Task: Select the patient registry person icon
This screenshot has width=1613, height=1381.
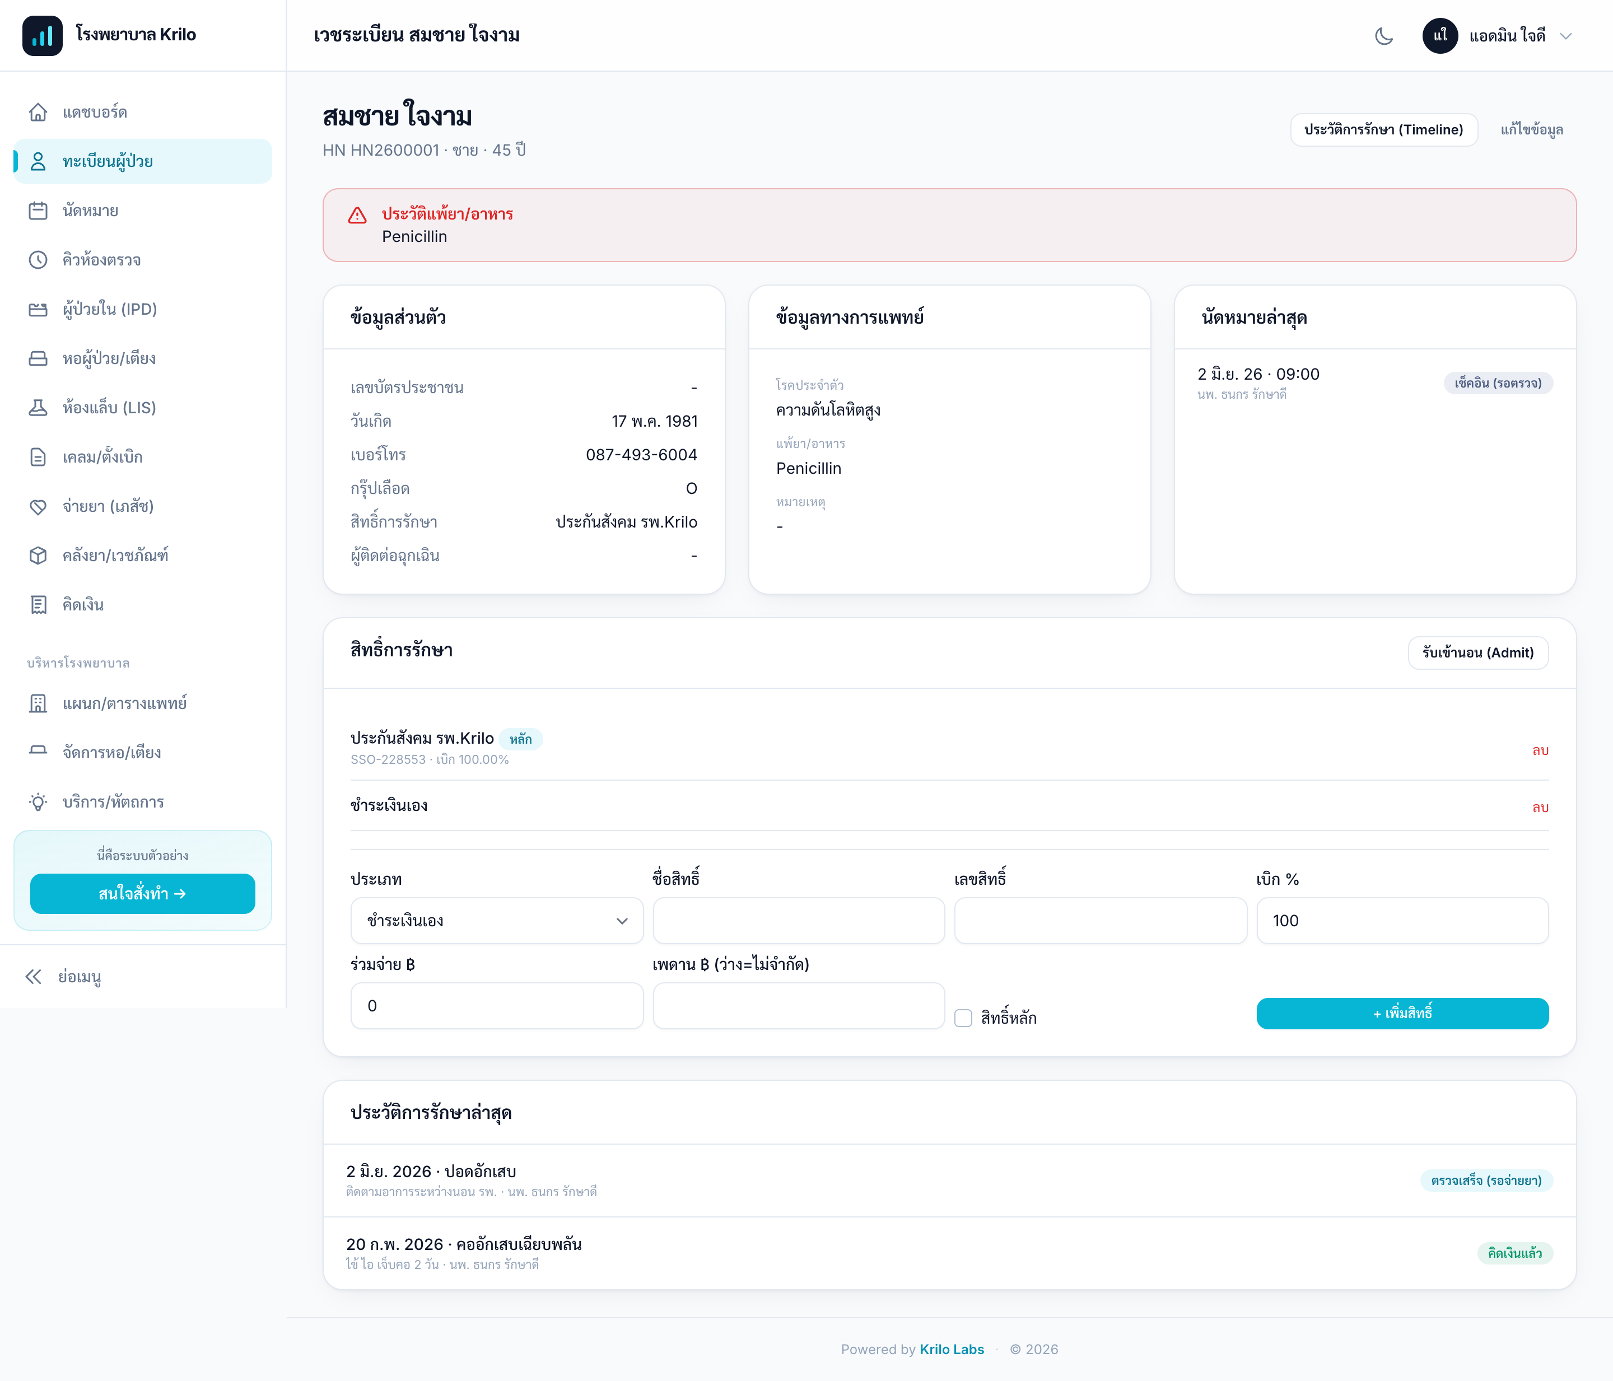Action: point(38,161)
